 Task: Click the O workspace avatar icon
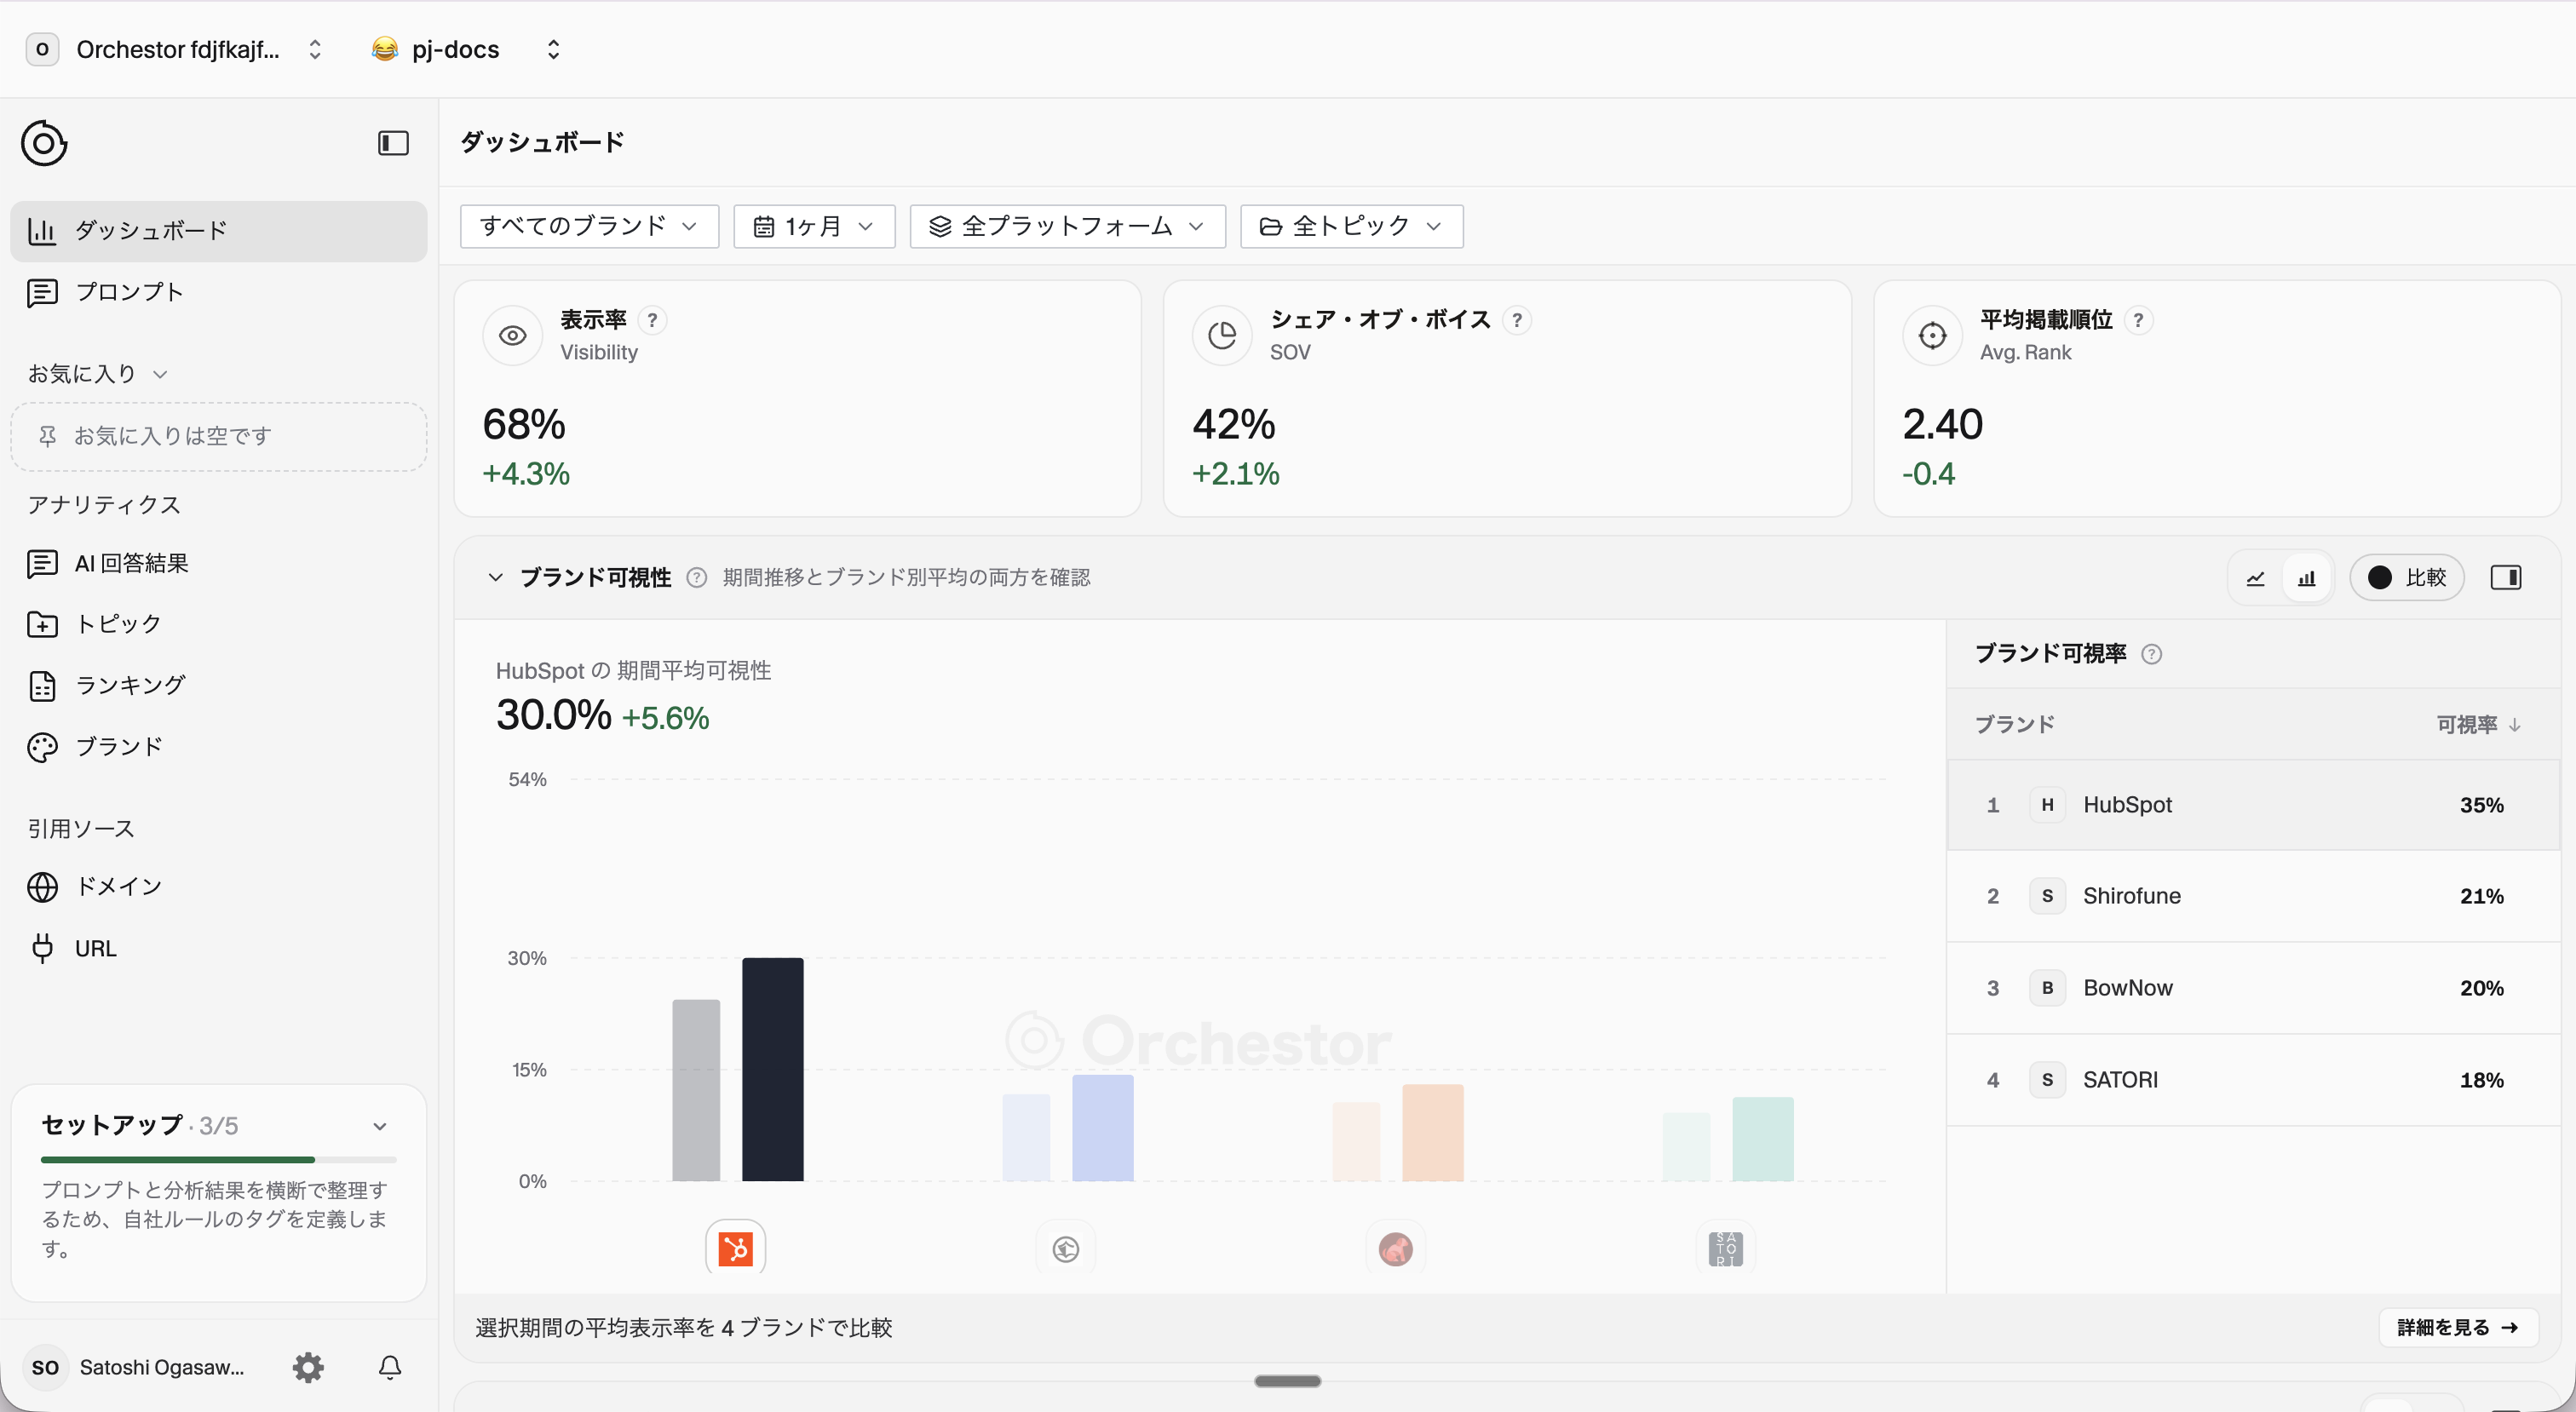[x=42, y=49]
